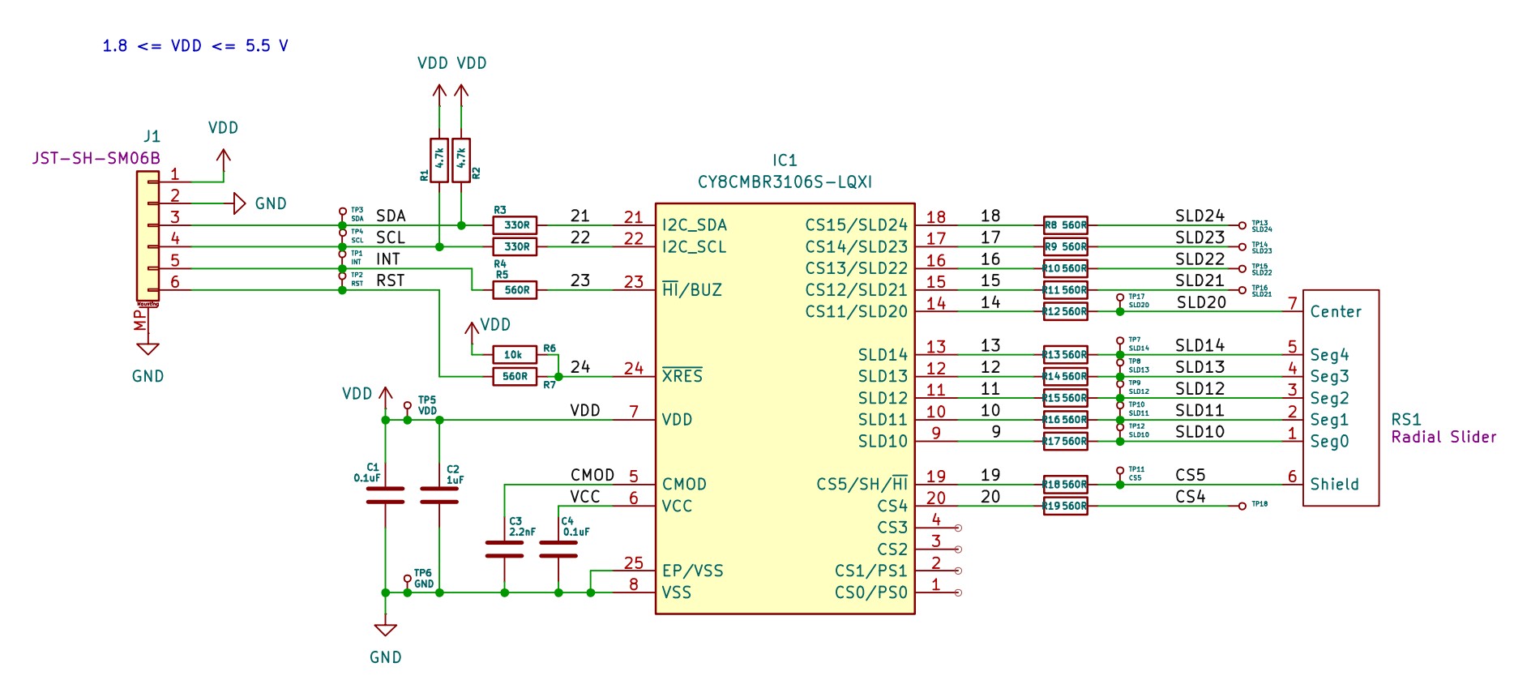Select the "CS0/PS0" pin label
The height and width of the screenshot is (697, 1514).
pos(870,592)
